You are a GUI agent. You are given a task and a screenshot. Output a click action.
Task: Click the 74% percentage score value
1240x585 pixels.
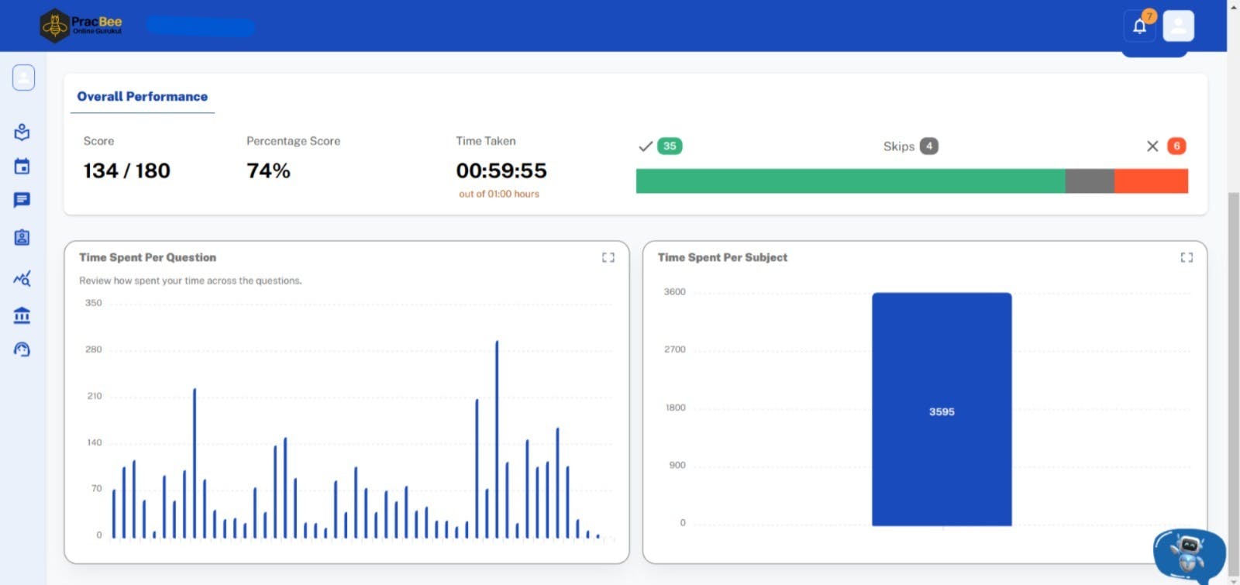coord(268,170)
